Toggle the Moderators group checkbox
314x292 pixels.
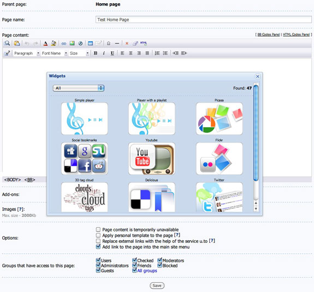click(159, 260)
